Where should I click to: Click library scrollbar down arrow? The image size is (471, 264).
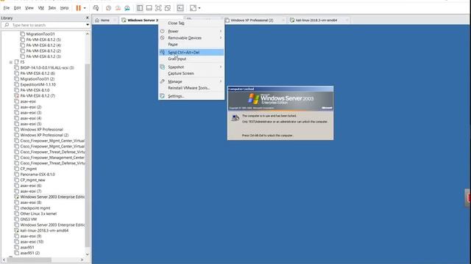tap(88, 254)
